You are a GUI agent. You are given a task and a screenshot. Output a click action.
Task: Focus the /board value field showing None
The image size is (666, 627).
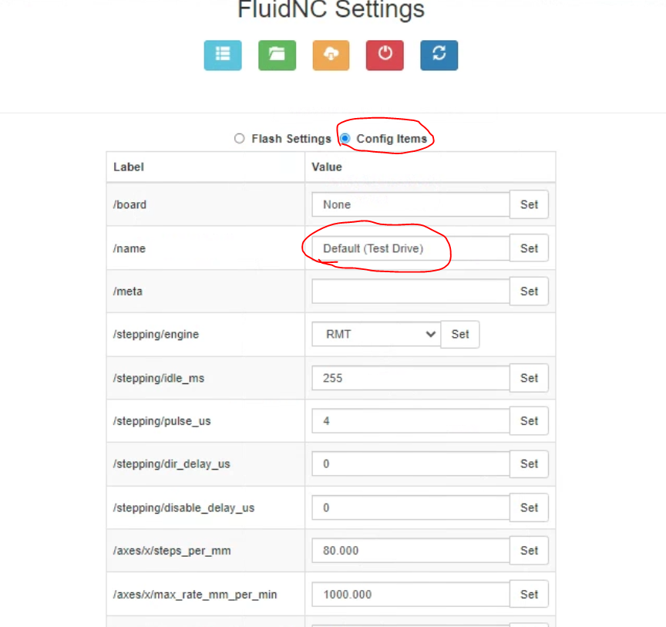tap(411, 204)
